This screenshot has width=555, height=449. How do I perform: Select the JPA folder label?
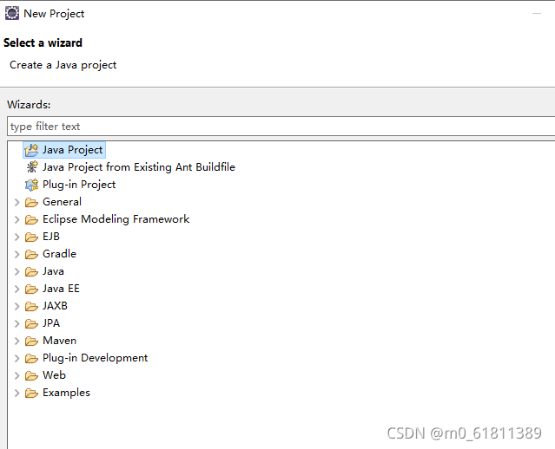pyautogui.click(x=51, y=323)
